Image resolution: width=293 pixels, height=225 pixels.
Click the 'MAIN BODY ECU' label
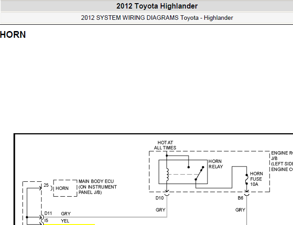pos(96,181)
